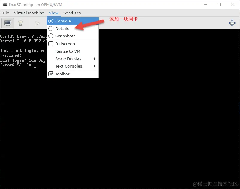Select the Snapshots radio option
Screen dimensions: 240x189
pyautogui.click(x=51, y=36)
